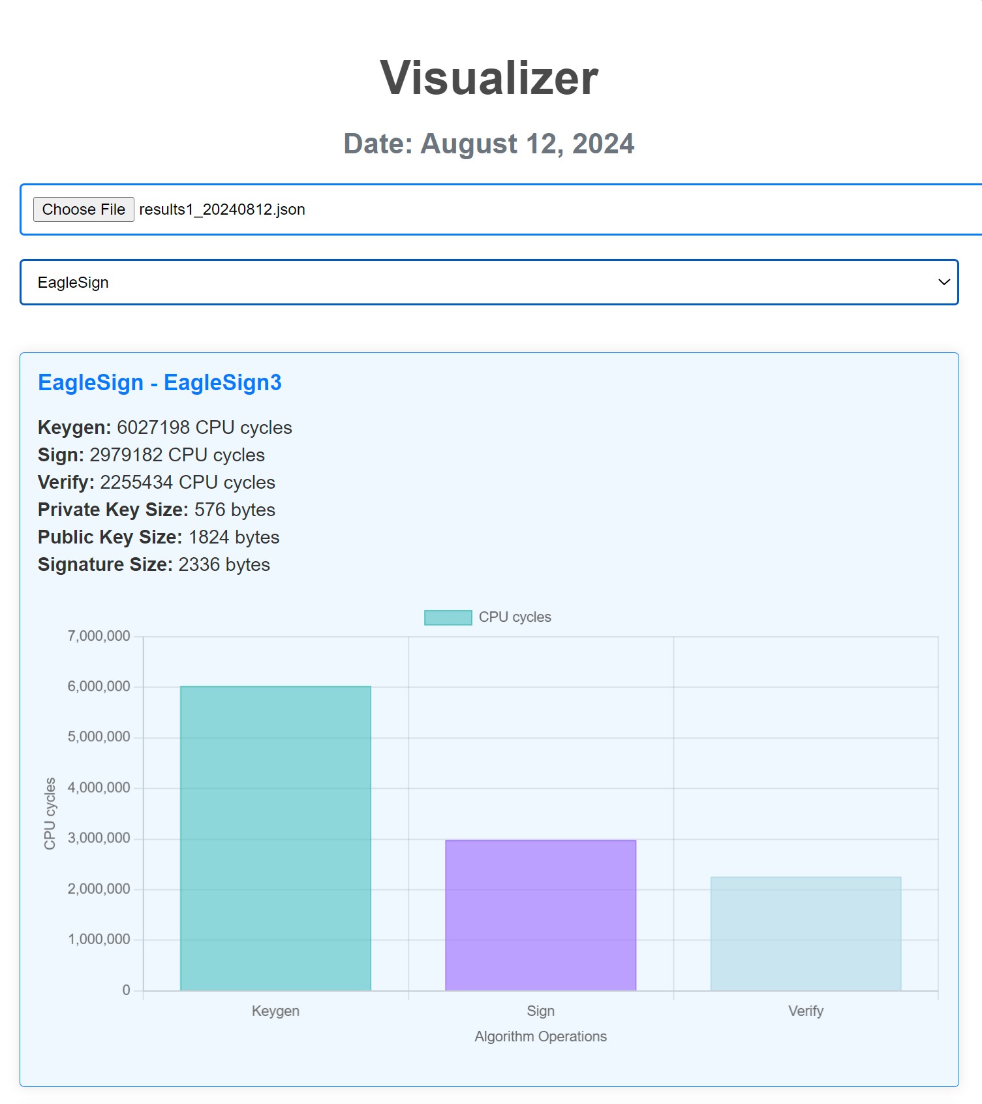The image size is (982, 1104).
Task: Toggle the CPU cycles legend swatch
Action: coord(448,617)
